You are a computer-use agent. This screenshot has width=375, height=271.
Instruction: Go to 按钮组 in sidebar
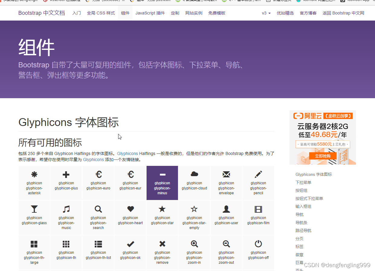pyautogui.click(x=301, y=190)
